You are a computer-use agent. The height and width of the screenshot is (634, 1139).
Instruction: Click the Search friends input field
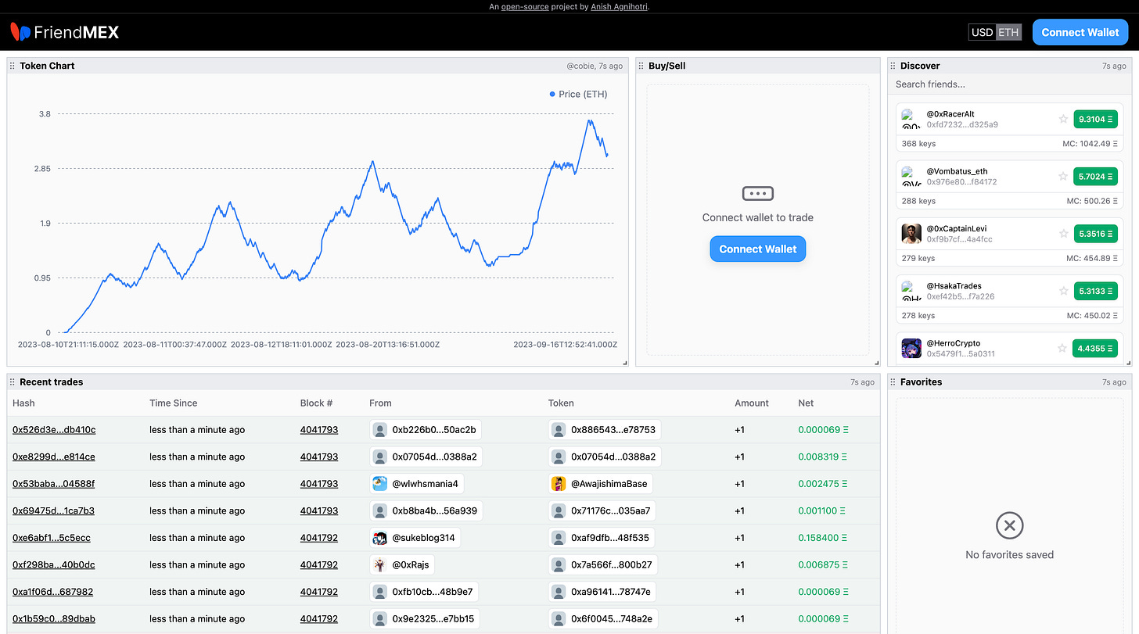point(1009,84)
